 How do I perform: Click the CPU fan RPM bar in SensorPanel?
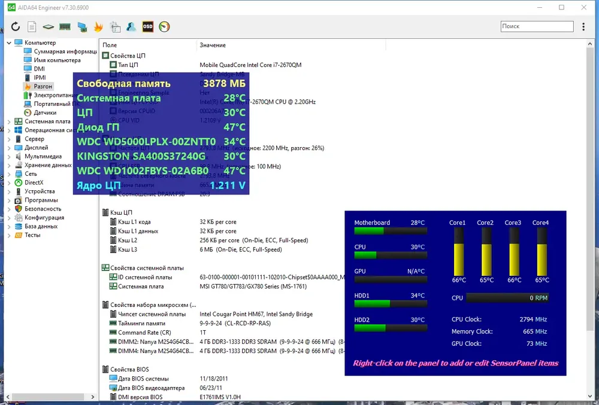507,298
